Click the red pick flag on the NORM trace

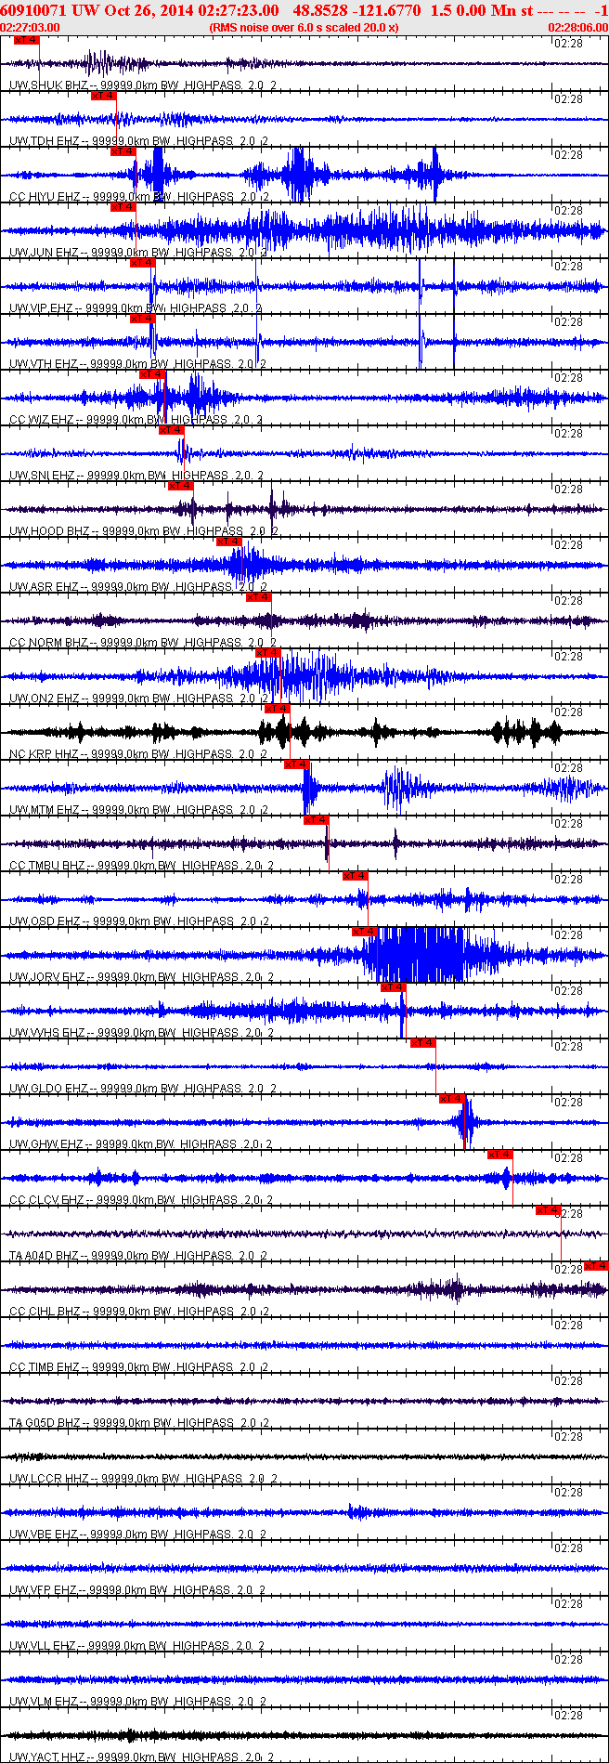[258, 597]
